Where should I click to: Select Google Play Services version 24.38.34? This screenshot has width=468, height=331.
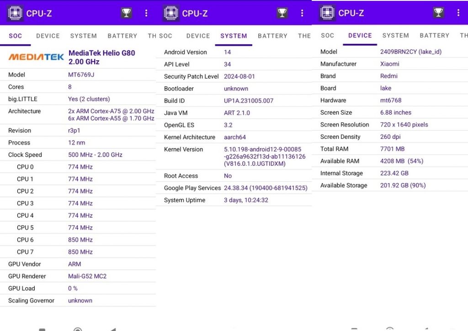[x=266, y=188]
